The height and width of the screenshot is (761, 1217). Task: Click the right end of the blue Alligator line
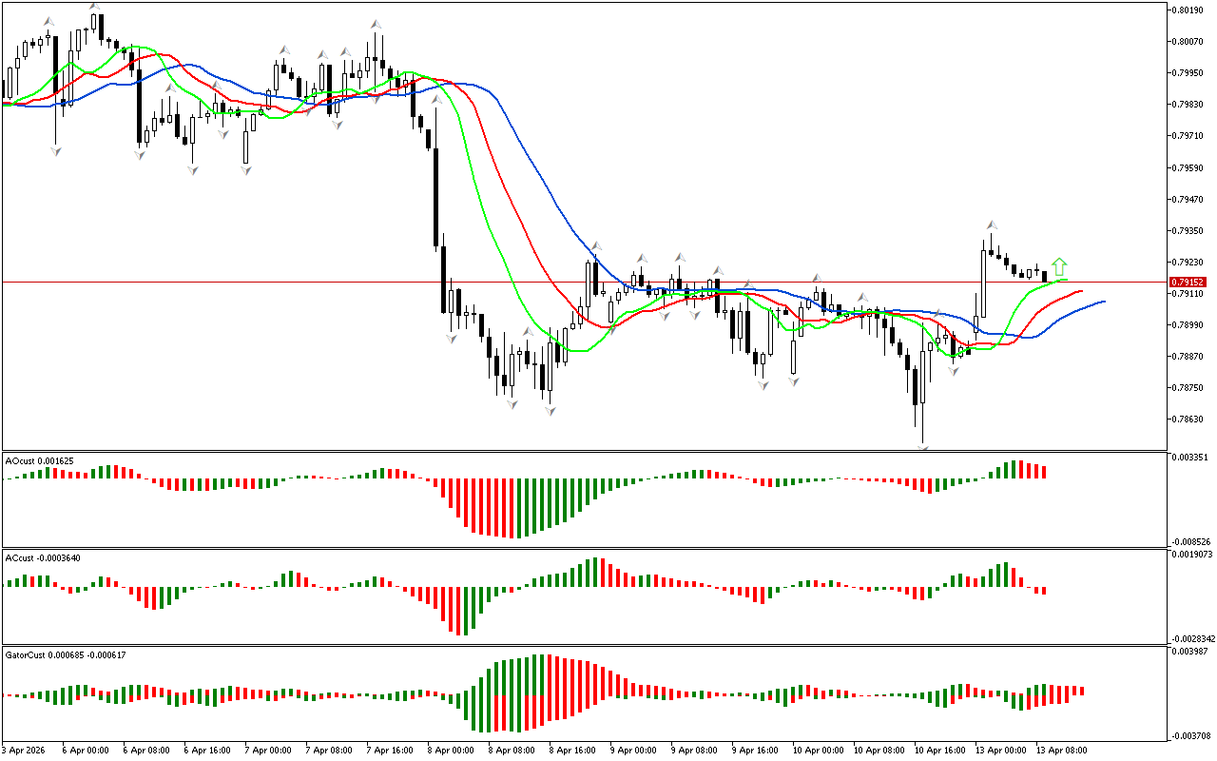click(1104, 301)
